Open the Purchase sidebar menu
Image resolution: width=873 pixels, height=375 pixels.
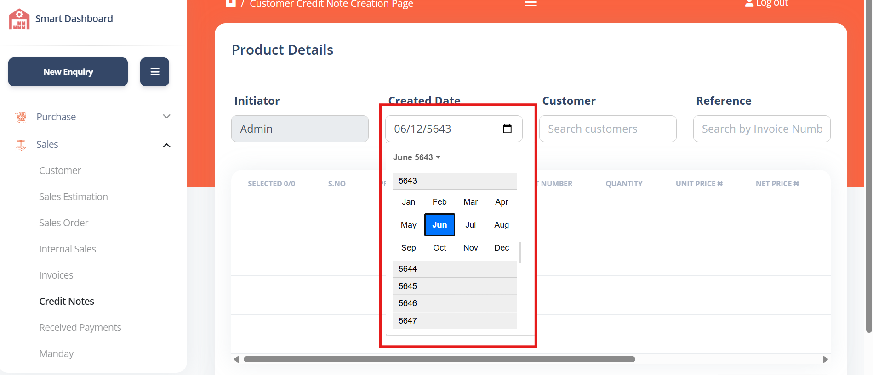tap(56, 117)
